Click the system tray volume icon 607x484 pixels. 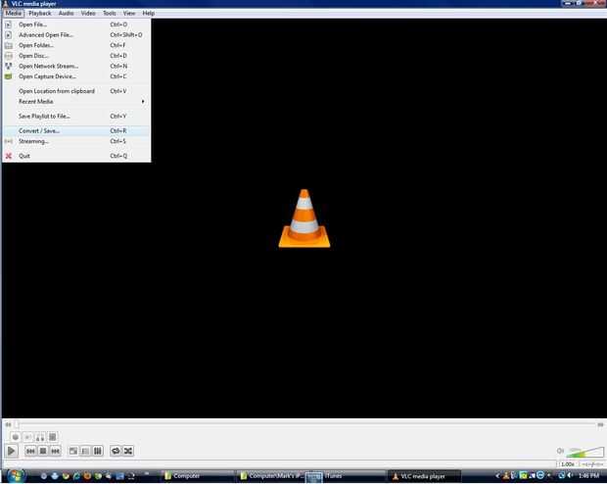(570, 476)
